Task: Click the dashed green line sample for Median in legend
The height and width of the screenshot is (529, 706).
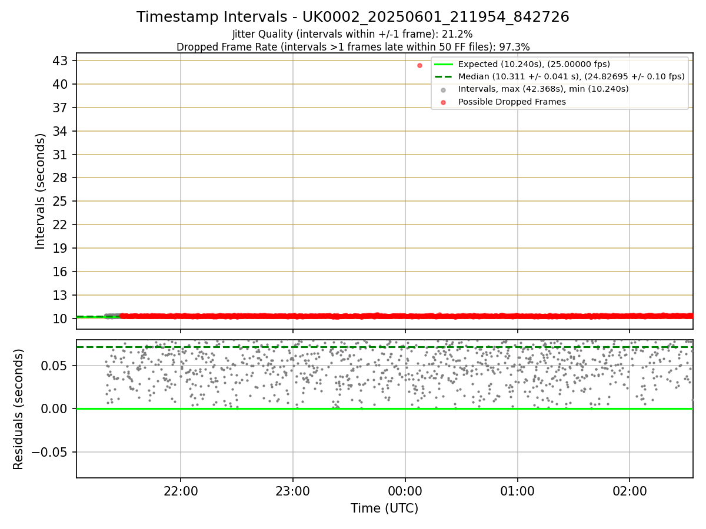Action: pos(443,77)
